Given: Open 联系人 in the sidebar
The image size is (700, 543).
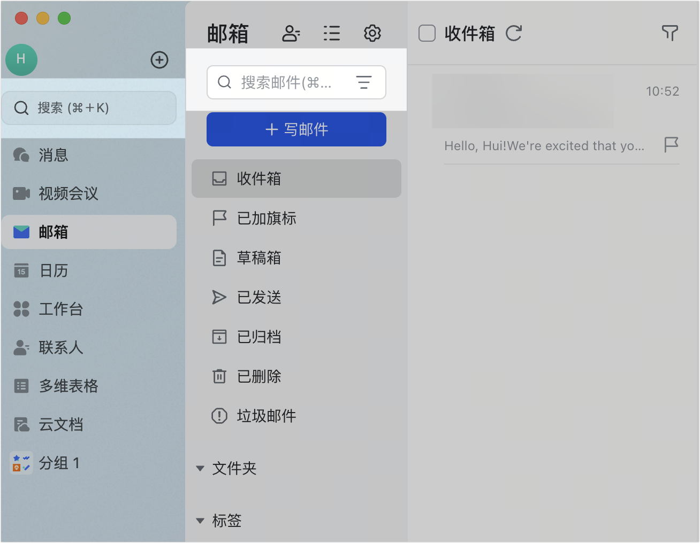Looking at the screenshot, I should (89, 347).
